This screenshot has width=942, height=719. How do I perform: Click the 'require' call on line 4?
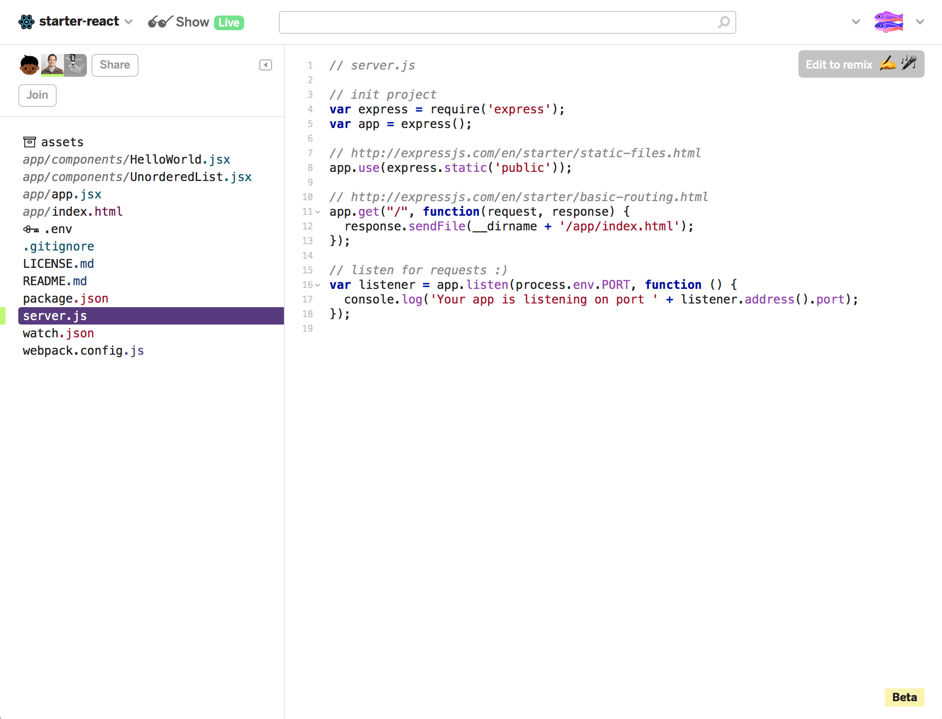pyautogui.click(x=455, y=109)
